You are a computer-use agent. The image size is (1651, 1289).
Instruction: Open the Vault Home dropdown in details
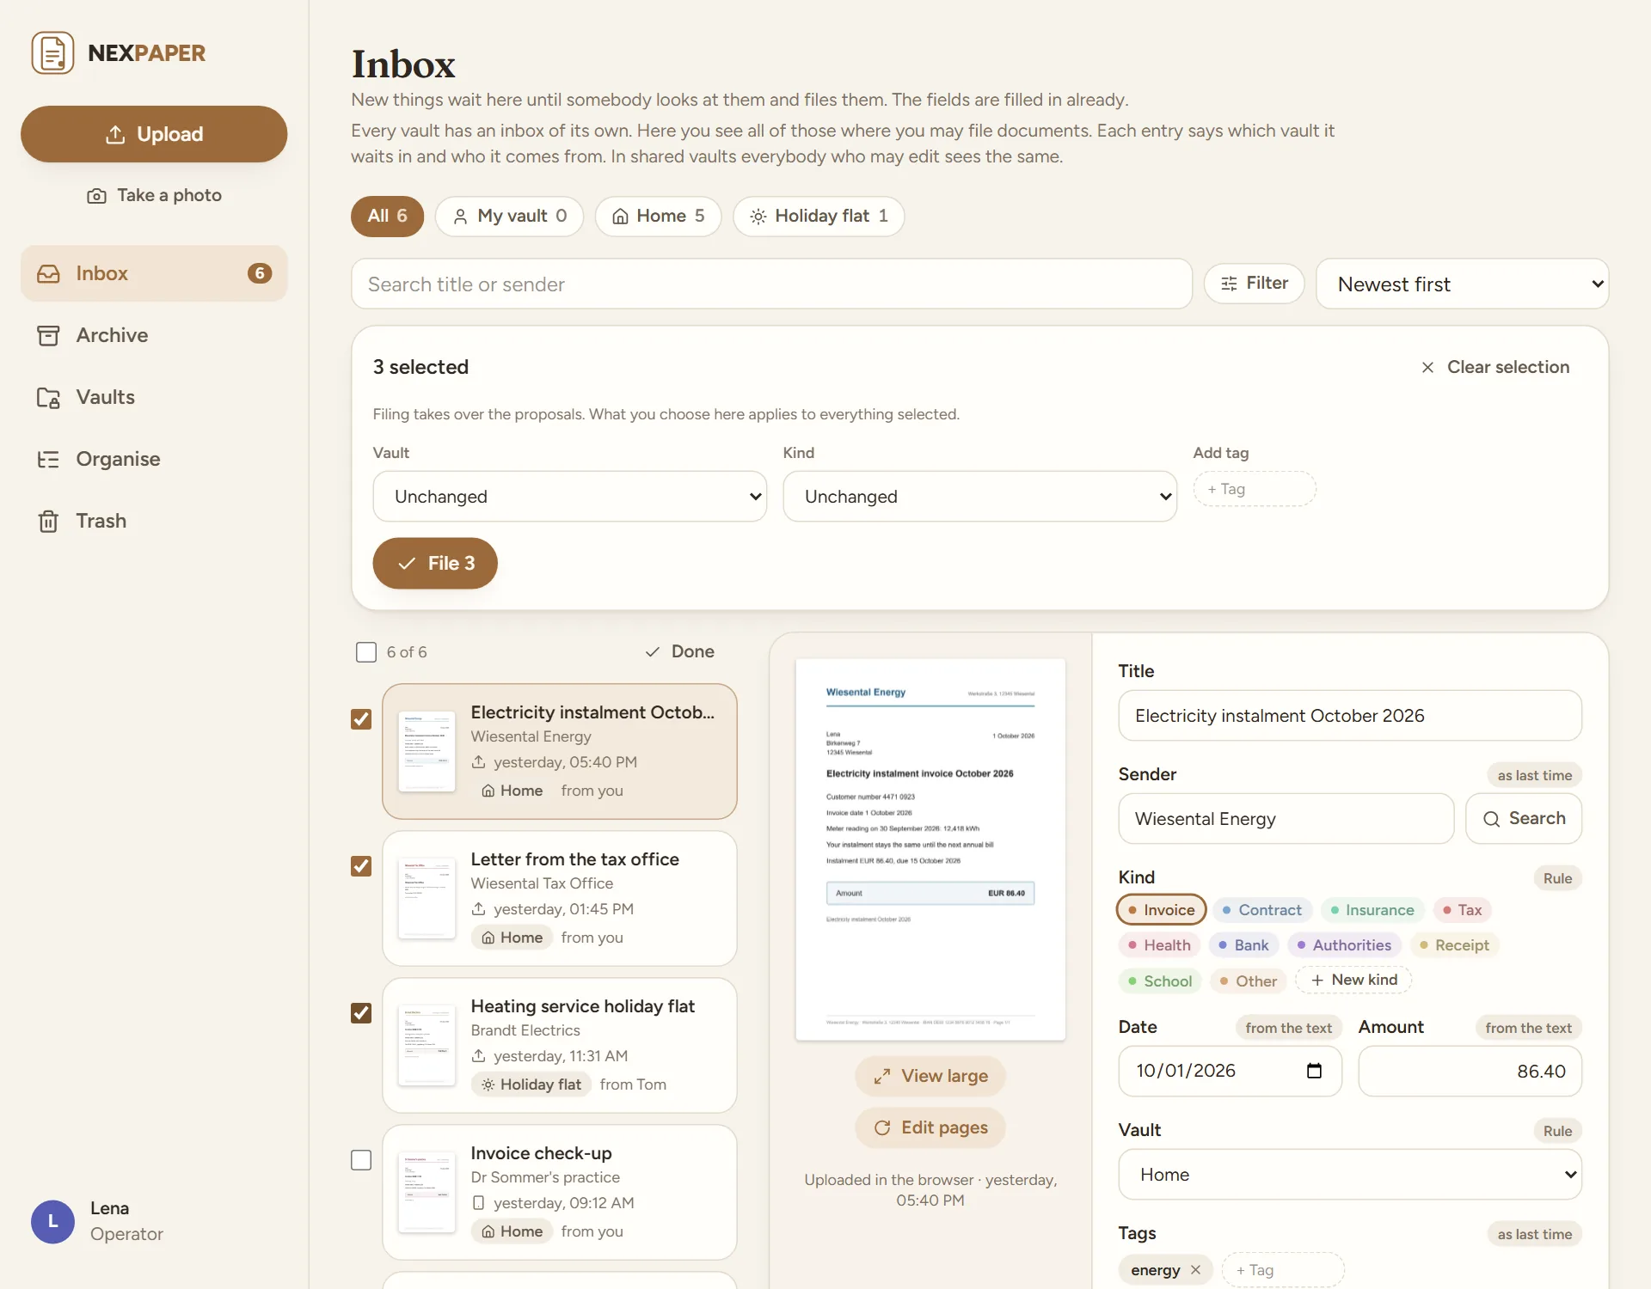pyautogui.click(x=1350, y=1174)
